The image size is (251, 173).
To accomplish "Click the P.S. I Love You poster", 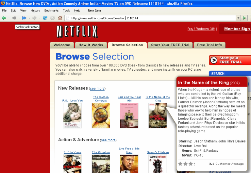I will [72, 115].
